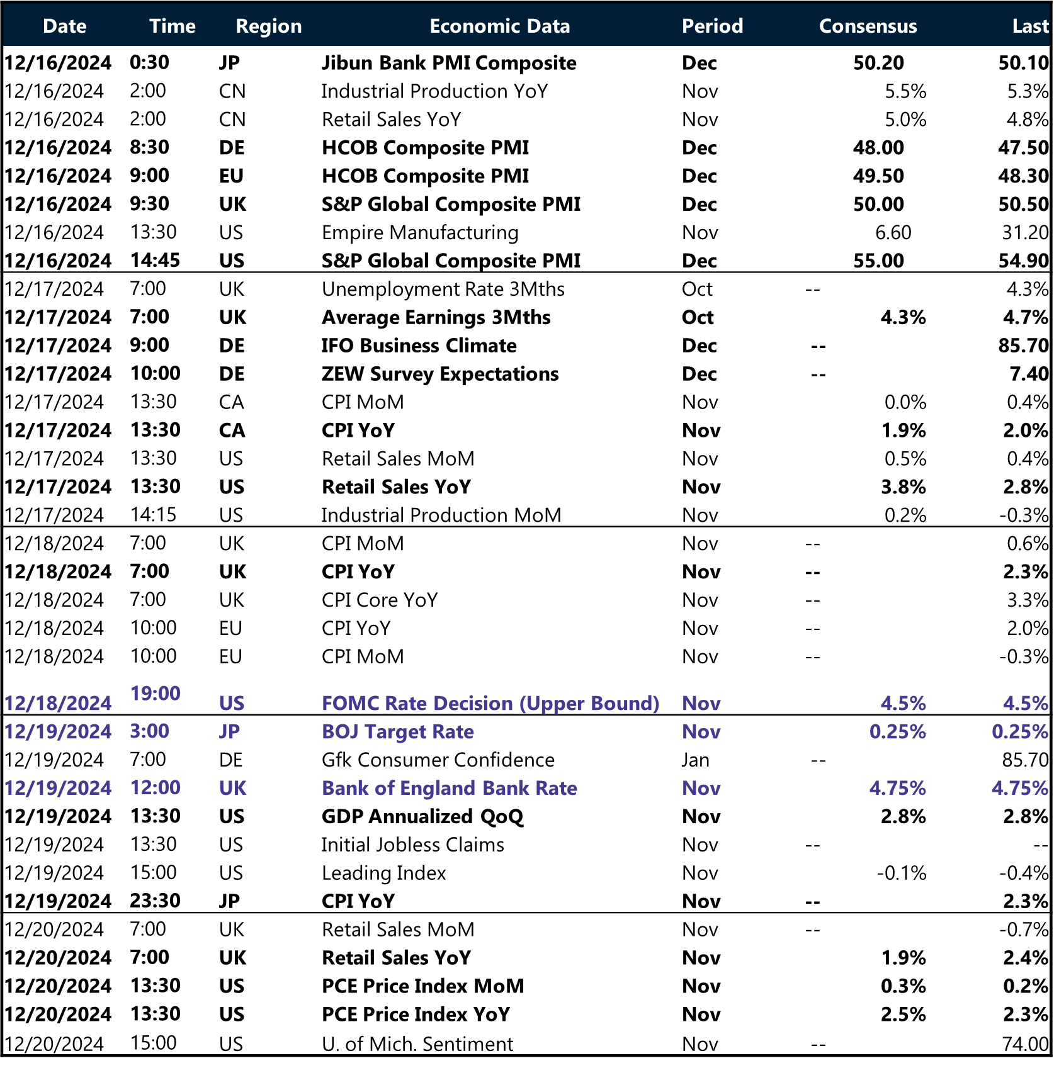
Task: Click Unemployment Rate 3Mths entry
Action: tap(443, 289)
